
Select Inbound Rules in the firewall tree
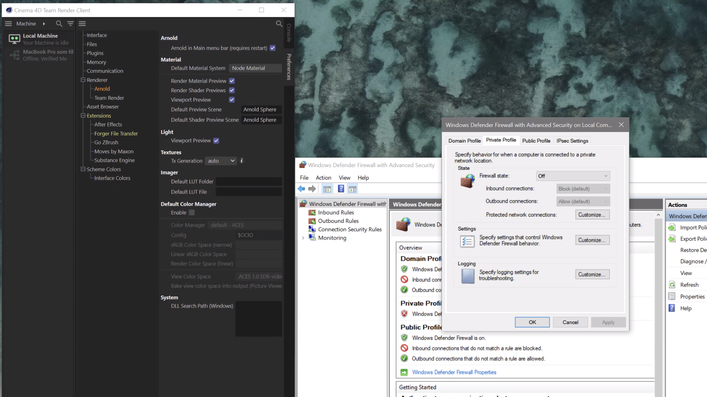(x=336, y=212)
